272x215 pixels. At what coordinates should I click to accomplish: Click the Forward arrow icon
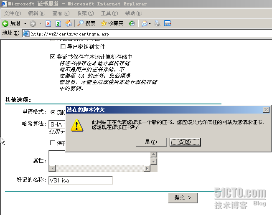pyautogui.click(x=33, y=23)
